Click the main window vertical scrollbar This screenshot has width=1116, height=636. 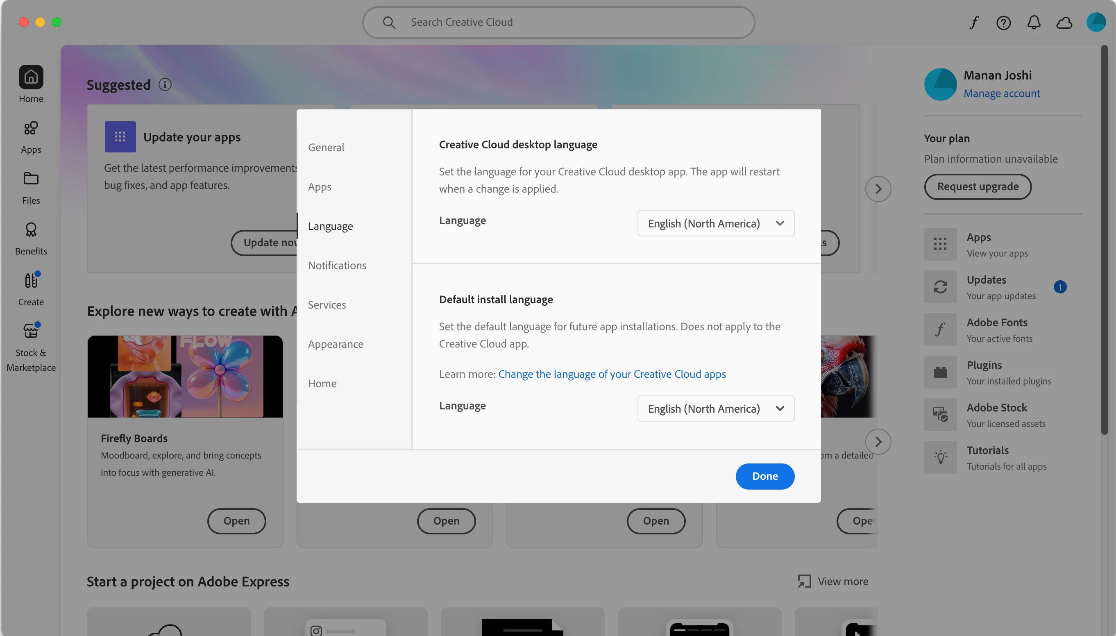pyautogui.click(x=1104, y=240)
